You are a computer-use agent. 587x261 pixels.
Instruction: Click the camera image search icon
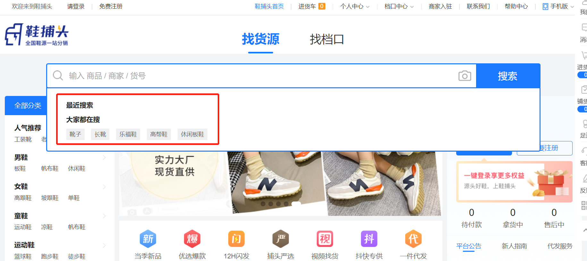pos(465,76)
